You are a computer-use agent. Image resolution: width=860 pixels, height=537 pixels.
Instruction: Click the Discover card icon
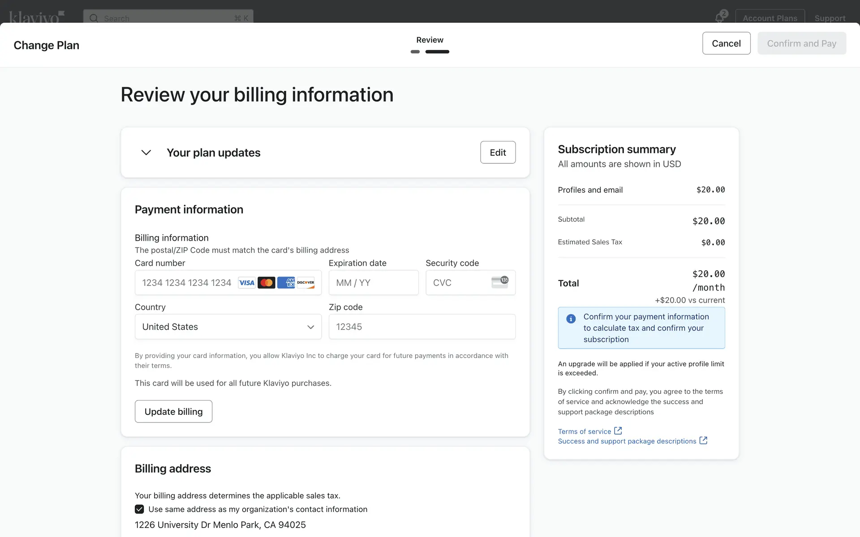305,283
